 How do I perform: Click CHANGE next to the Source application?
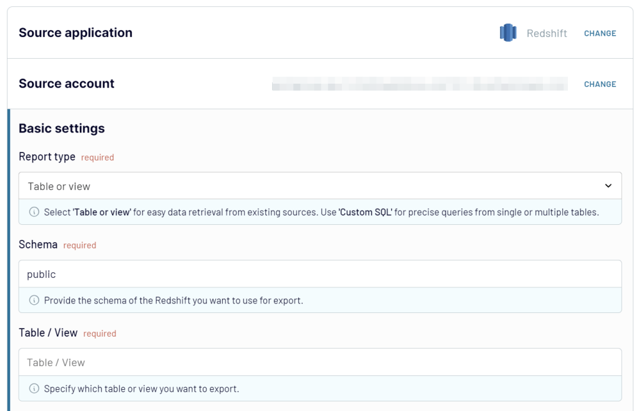tap(600, 34)
